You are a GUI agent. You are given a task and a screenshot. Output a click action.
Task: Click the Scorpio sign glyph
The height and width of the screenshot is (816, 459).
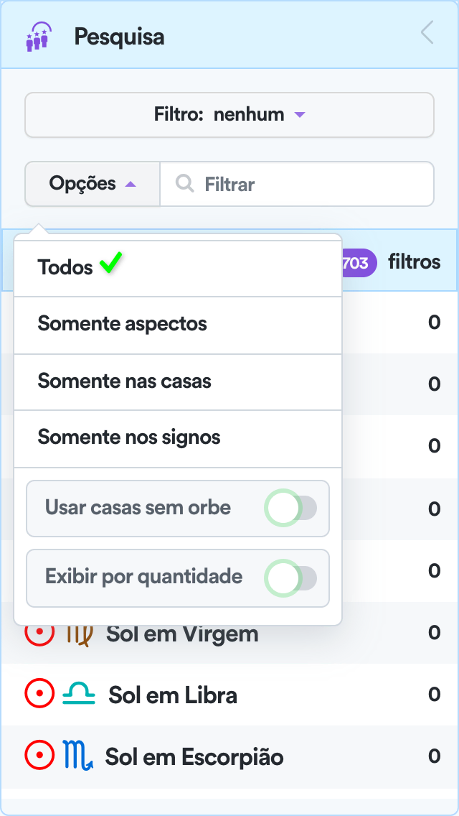77,756
